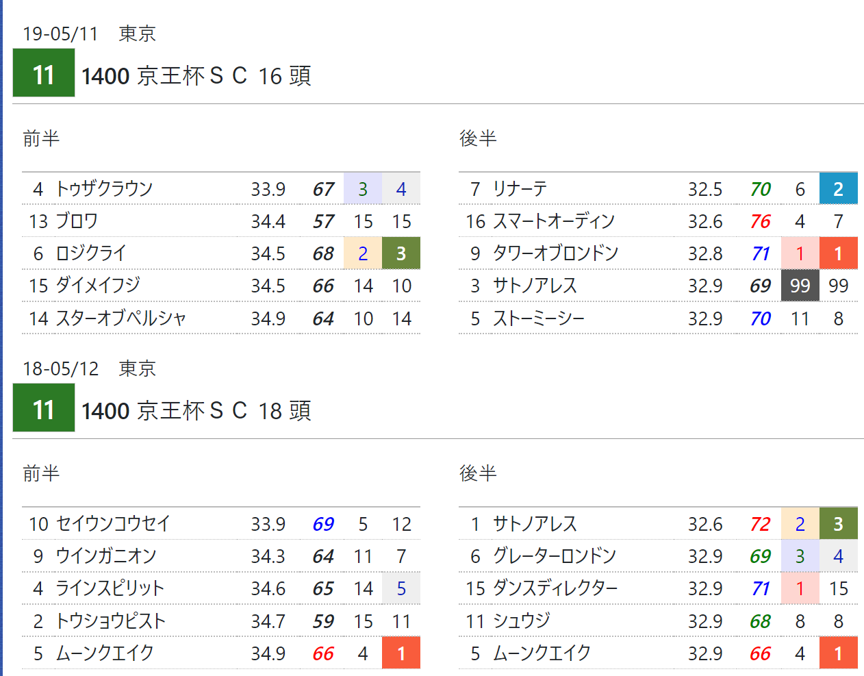Click the blue 2 cell in リナーテ's row
864x676 pixels.
pyautogui.click(x=838, y=189)
